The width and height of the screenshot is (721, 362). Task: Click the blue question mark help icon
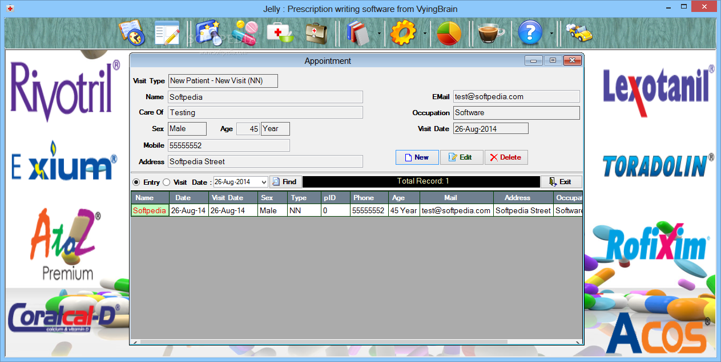tap(530, 32)
